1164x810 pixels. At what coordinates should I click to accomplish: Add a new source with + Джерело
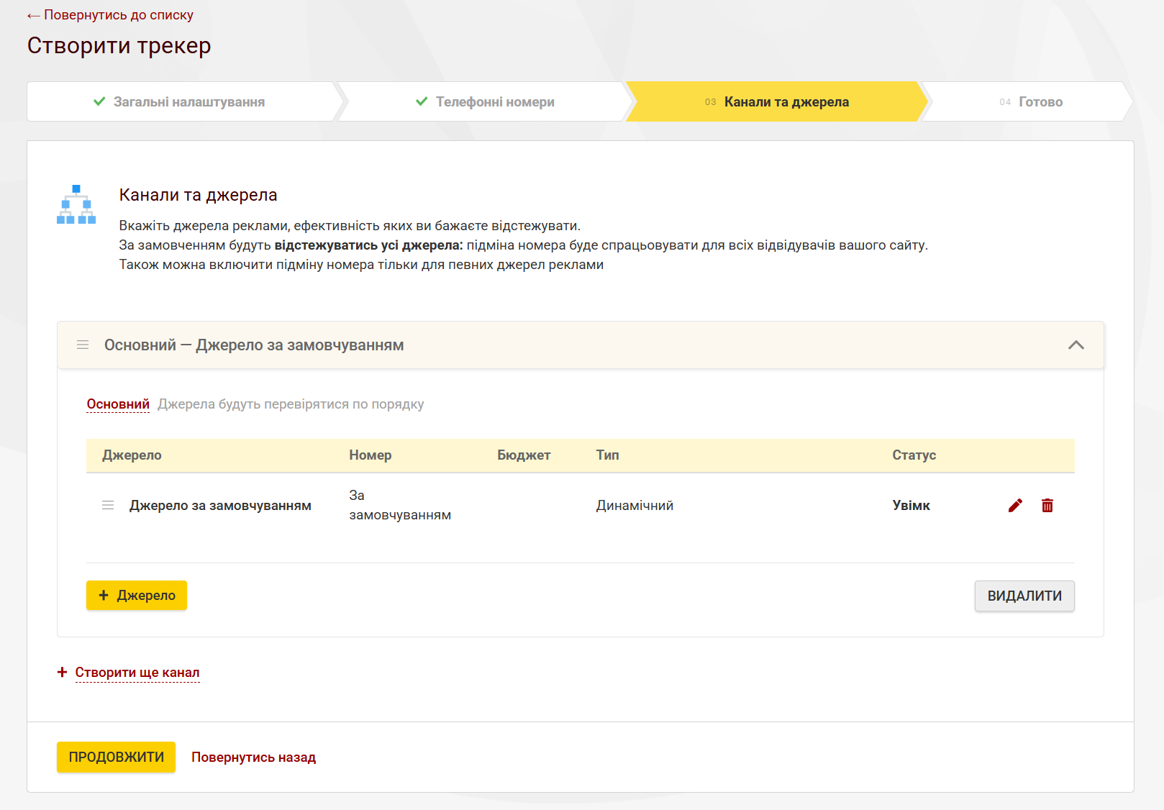coord(137,596)
